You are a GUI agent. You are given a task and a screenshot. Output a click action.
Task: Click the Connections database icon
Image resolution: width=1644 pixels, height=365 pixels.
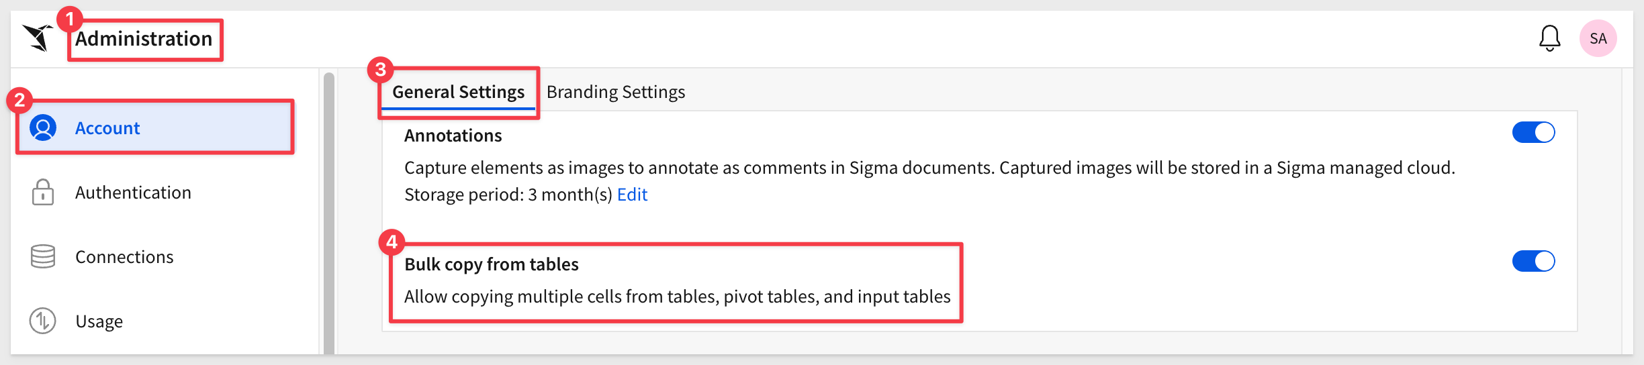tap(43, 256)
